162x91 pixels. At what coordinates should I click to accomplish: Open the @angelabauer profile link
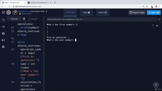(x=25, y=11)
